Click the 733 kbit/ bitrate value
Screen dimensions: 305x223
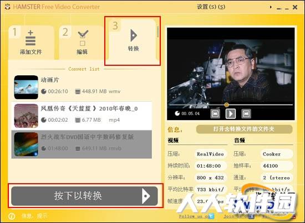(211, 189)
